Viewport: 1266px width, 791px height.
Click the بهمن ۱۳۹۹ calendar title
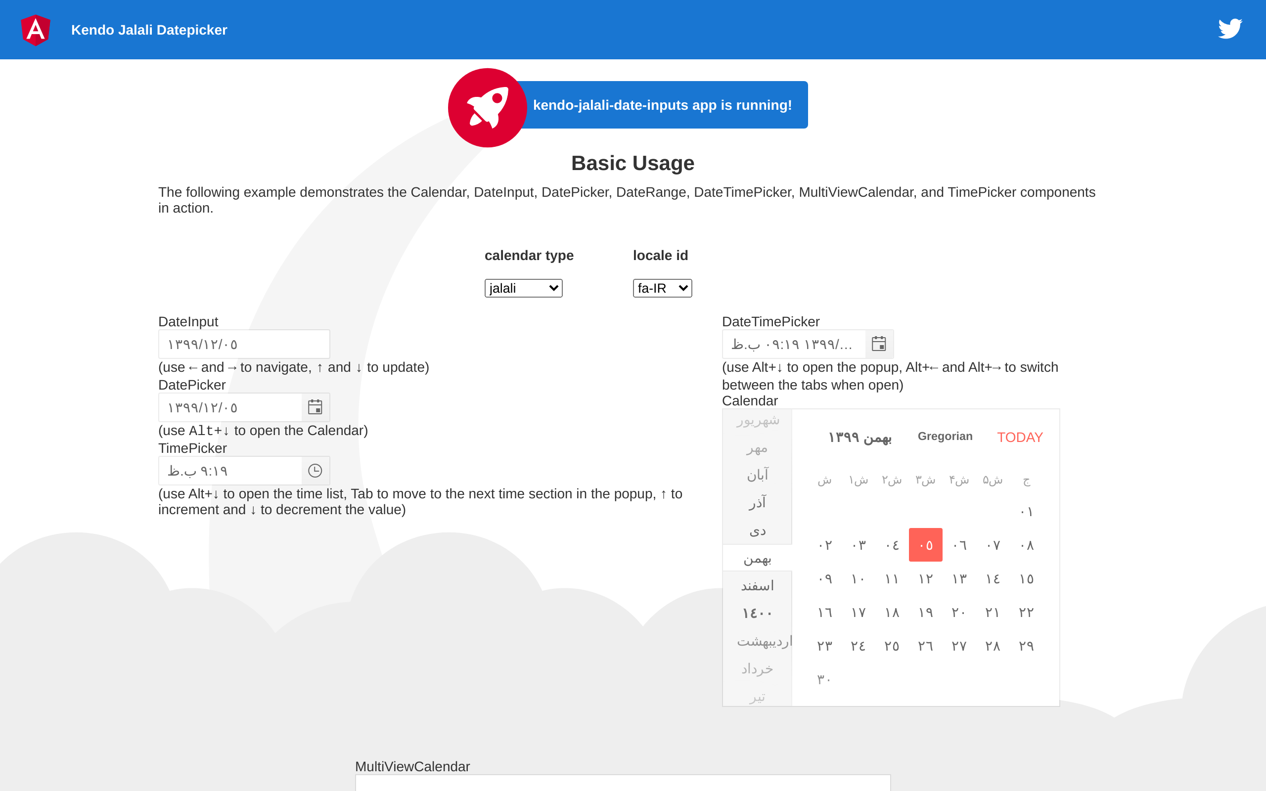(x=860, y=438)
